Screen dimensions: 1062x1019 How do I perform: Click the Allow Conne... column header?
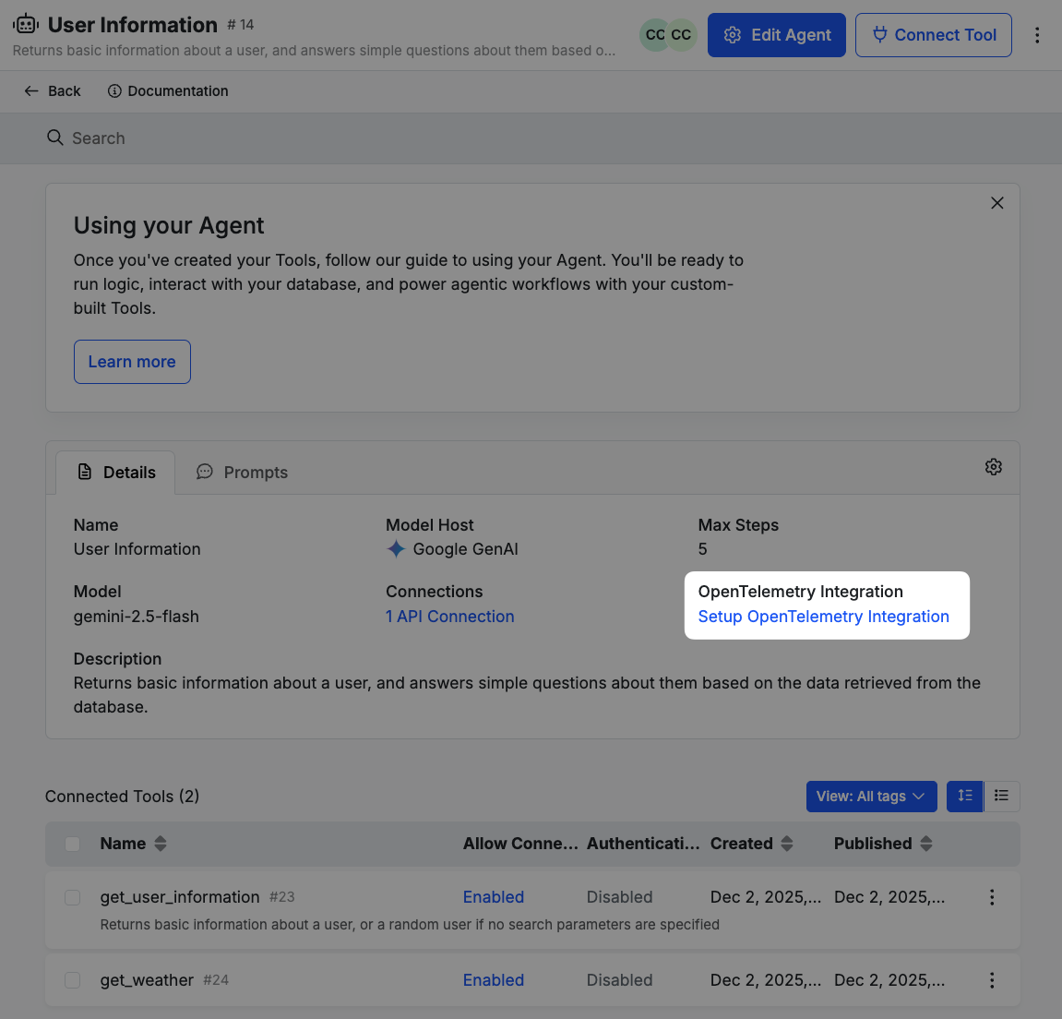click(x=520, y=844)
